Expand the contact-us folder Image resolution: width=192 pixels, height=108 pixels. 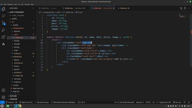(22, 63)
